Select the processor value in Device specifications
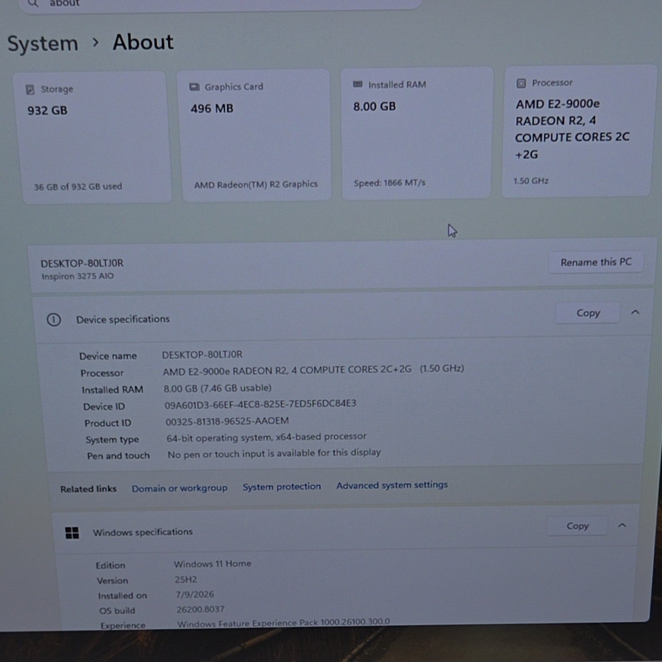The image size is (662, 662). (x=313, y=370)
